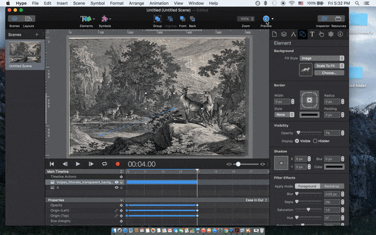Click the timeline zoom slider
The height and width of the screenshot is (235, 376).
pyautogui.click(x=246, y=164)
